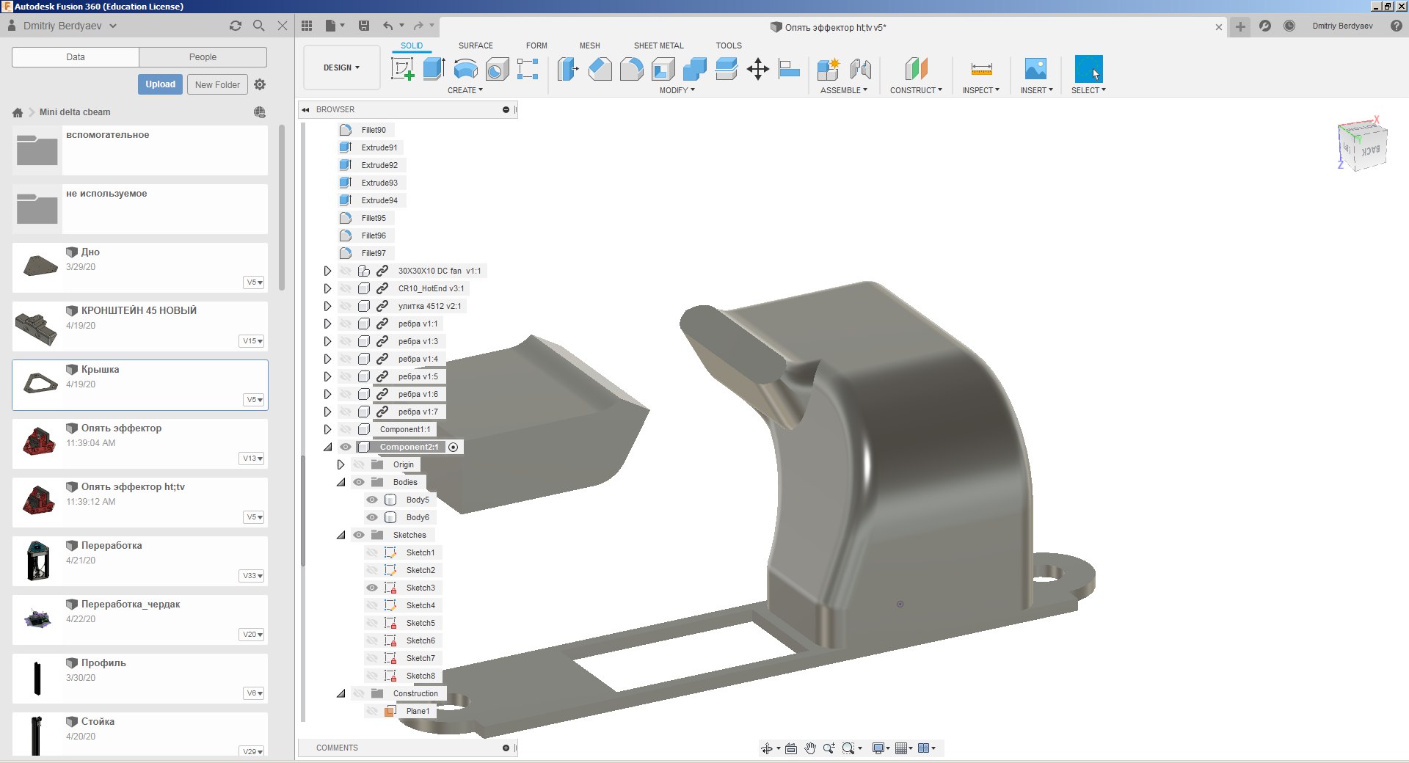Image resolution: width=1409 pixels, height=763 pixels.
Task: Toggle visibility of Bodies folder
Action: [359, 482]
